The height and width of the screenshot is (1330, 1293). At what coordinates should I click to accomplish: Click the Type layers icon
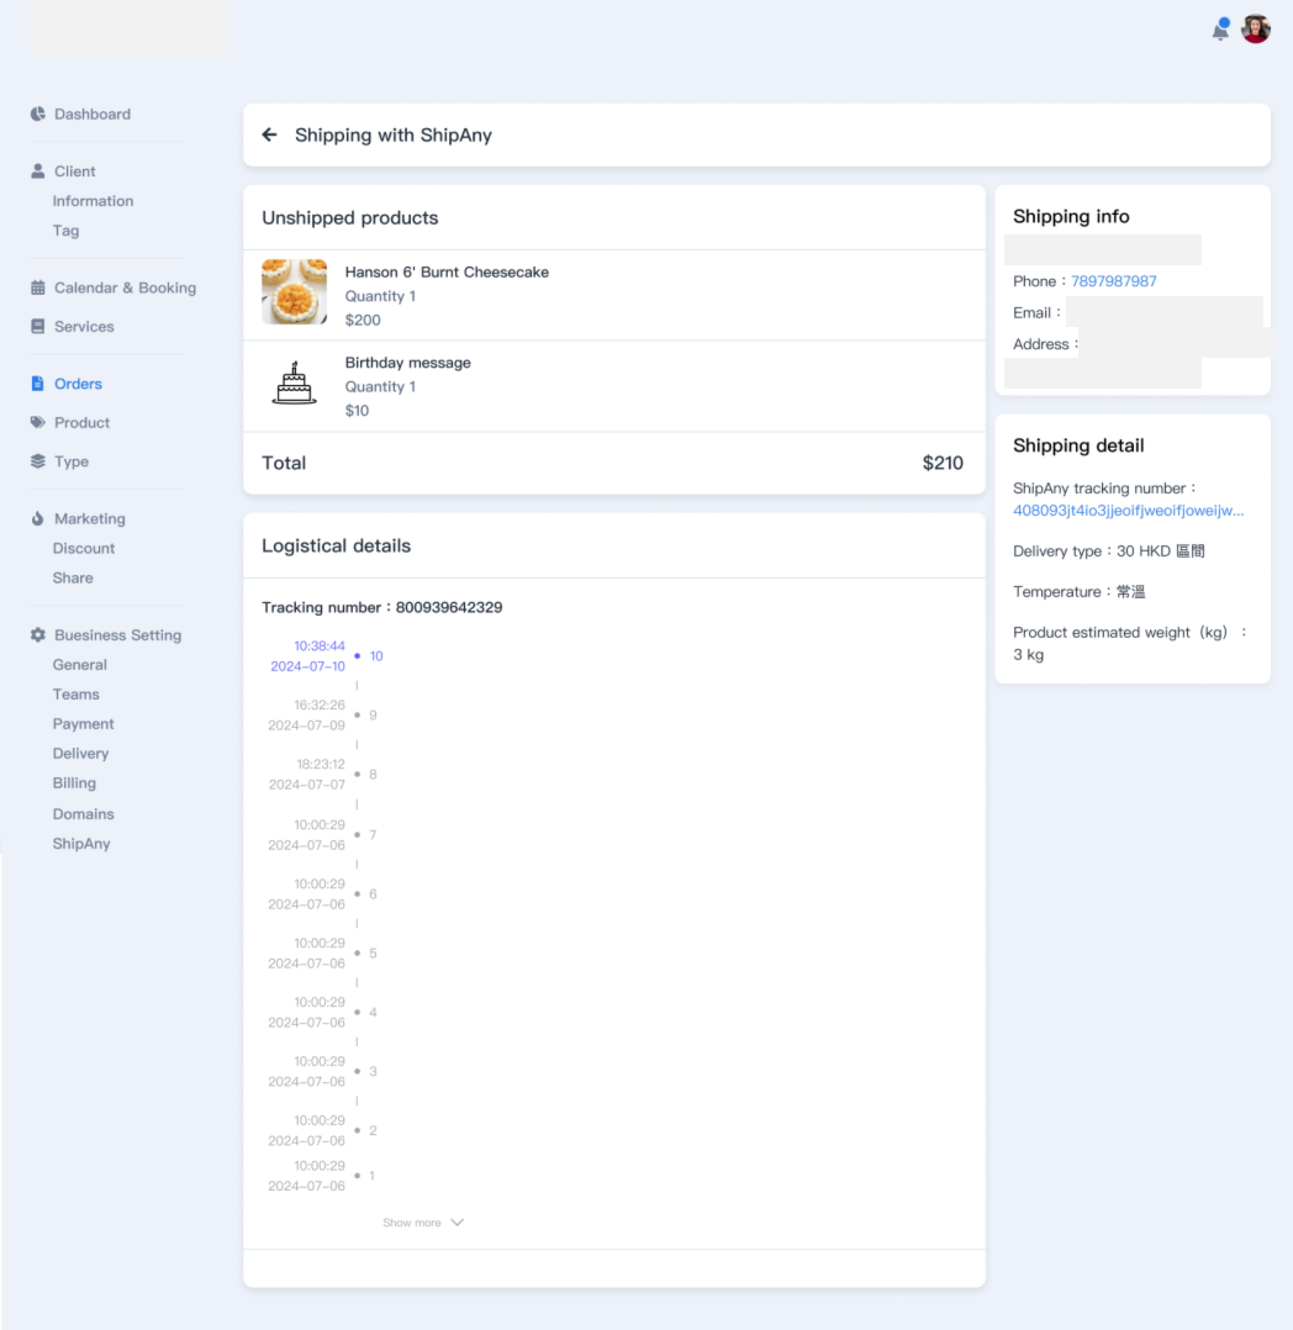38,461
